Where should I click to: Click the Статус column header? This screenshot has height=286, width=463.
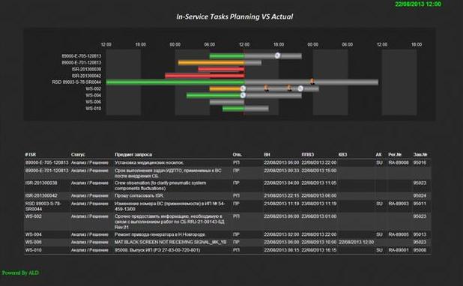[x=78, y=154]
